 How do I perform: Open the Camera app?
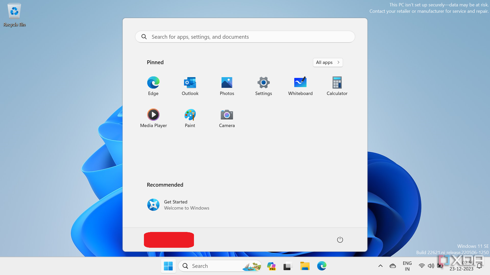[x=227, y=118]
